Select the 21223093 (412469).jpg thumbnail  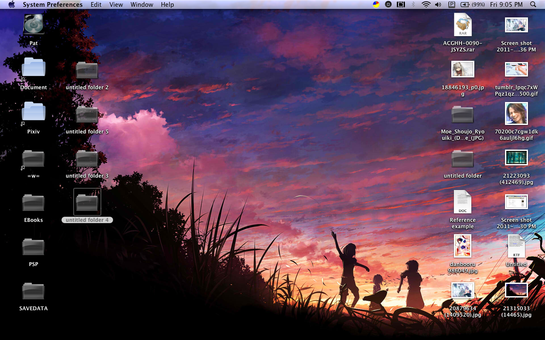pos(516,157)
